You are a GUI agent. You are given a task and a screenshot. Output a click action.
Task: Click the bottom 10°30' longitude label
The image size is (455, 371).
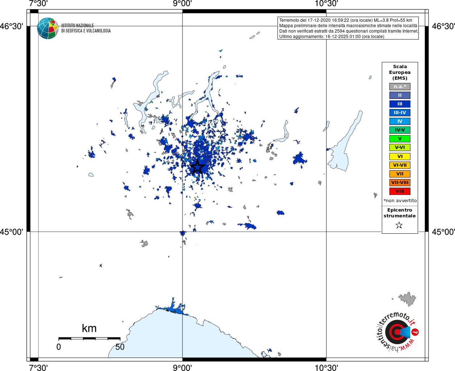(326, 368)
